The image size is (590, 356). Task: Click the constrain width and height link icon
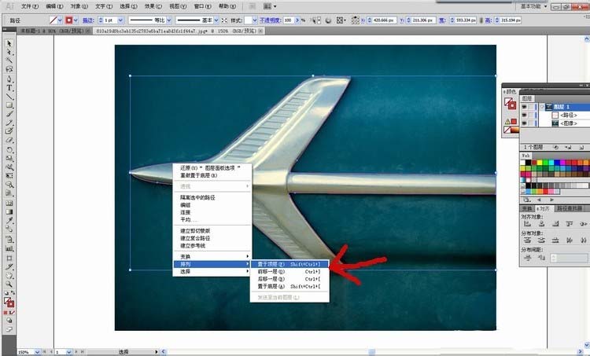(x=481, y=20)
